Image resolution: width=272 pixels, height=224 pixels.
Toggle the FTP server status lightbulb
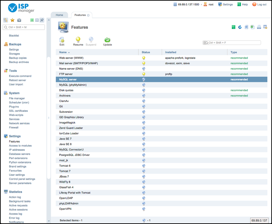144,74
